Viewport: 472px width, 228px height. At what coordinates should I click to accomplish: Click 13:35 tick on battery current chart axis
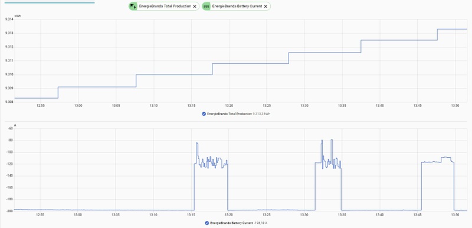(342, 215)
